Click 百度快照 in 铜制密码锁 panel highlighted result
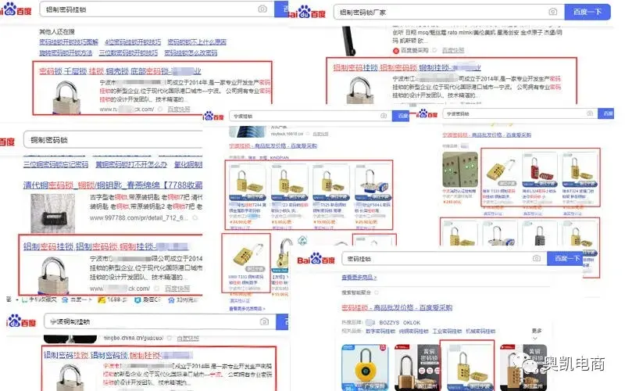This screenshot has width=625, height=391. (x=177, y=289)
